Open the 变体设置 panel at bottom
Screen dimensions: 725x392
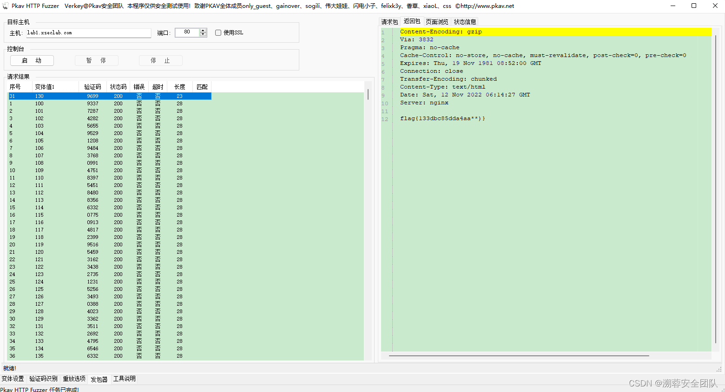(13, 379)
